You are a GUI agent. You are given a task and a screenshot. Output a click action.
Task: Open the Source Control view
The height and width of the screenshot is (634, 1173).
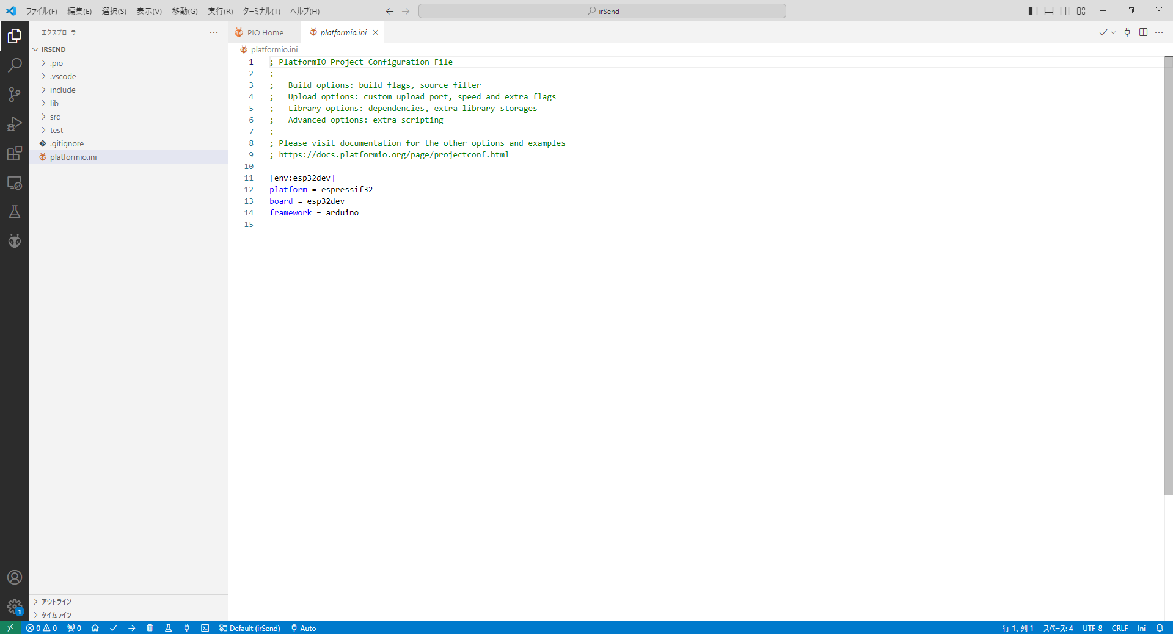[15, 95]
